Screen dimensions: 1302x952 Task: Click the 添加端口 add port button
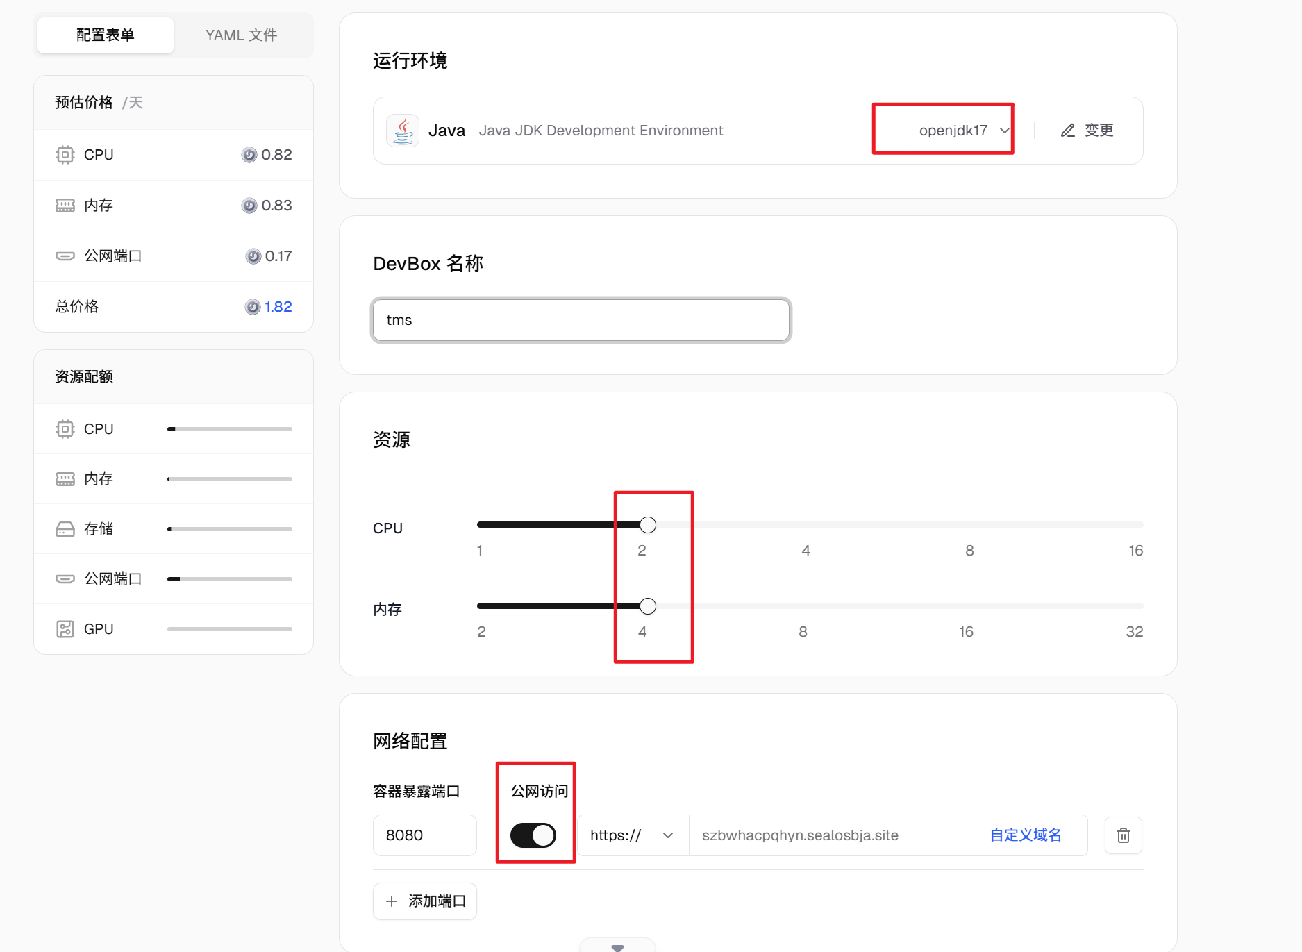pos(425,901)
